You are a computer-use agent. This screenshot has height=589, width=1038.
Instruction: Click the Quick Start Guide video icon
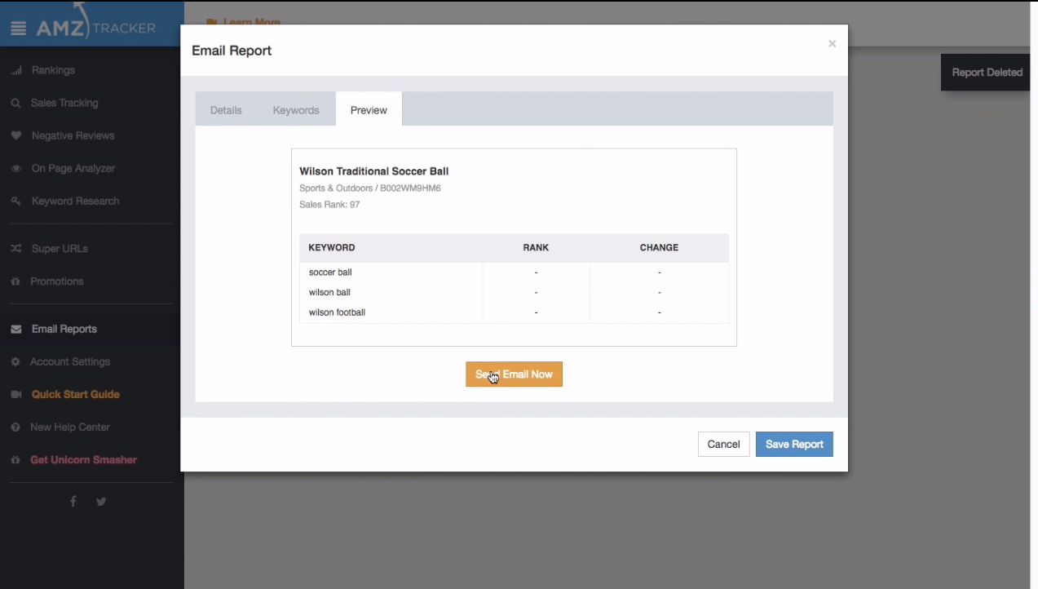[16, 395]
